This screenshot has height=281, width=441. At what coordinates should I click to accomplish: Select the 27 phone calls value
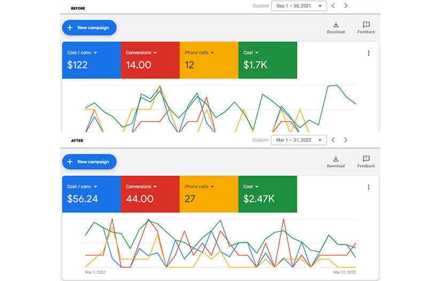point(190,199)
